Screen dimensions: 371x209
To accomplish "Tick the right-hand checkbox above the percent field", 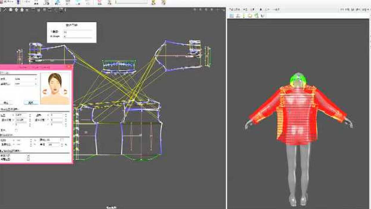I will click(x=62, y=140).
